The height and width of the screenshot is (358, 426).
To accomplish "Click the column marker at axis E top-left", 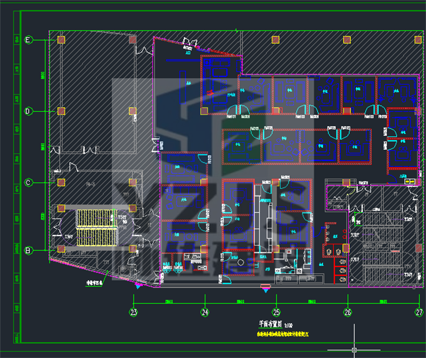I will 61,40.
